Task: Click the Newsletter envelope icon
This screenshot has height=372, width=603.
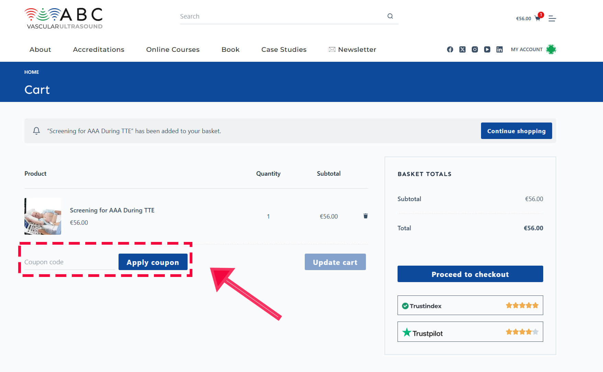Action: 332,49
